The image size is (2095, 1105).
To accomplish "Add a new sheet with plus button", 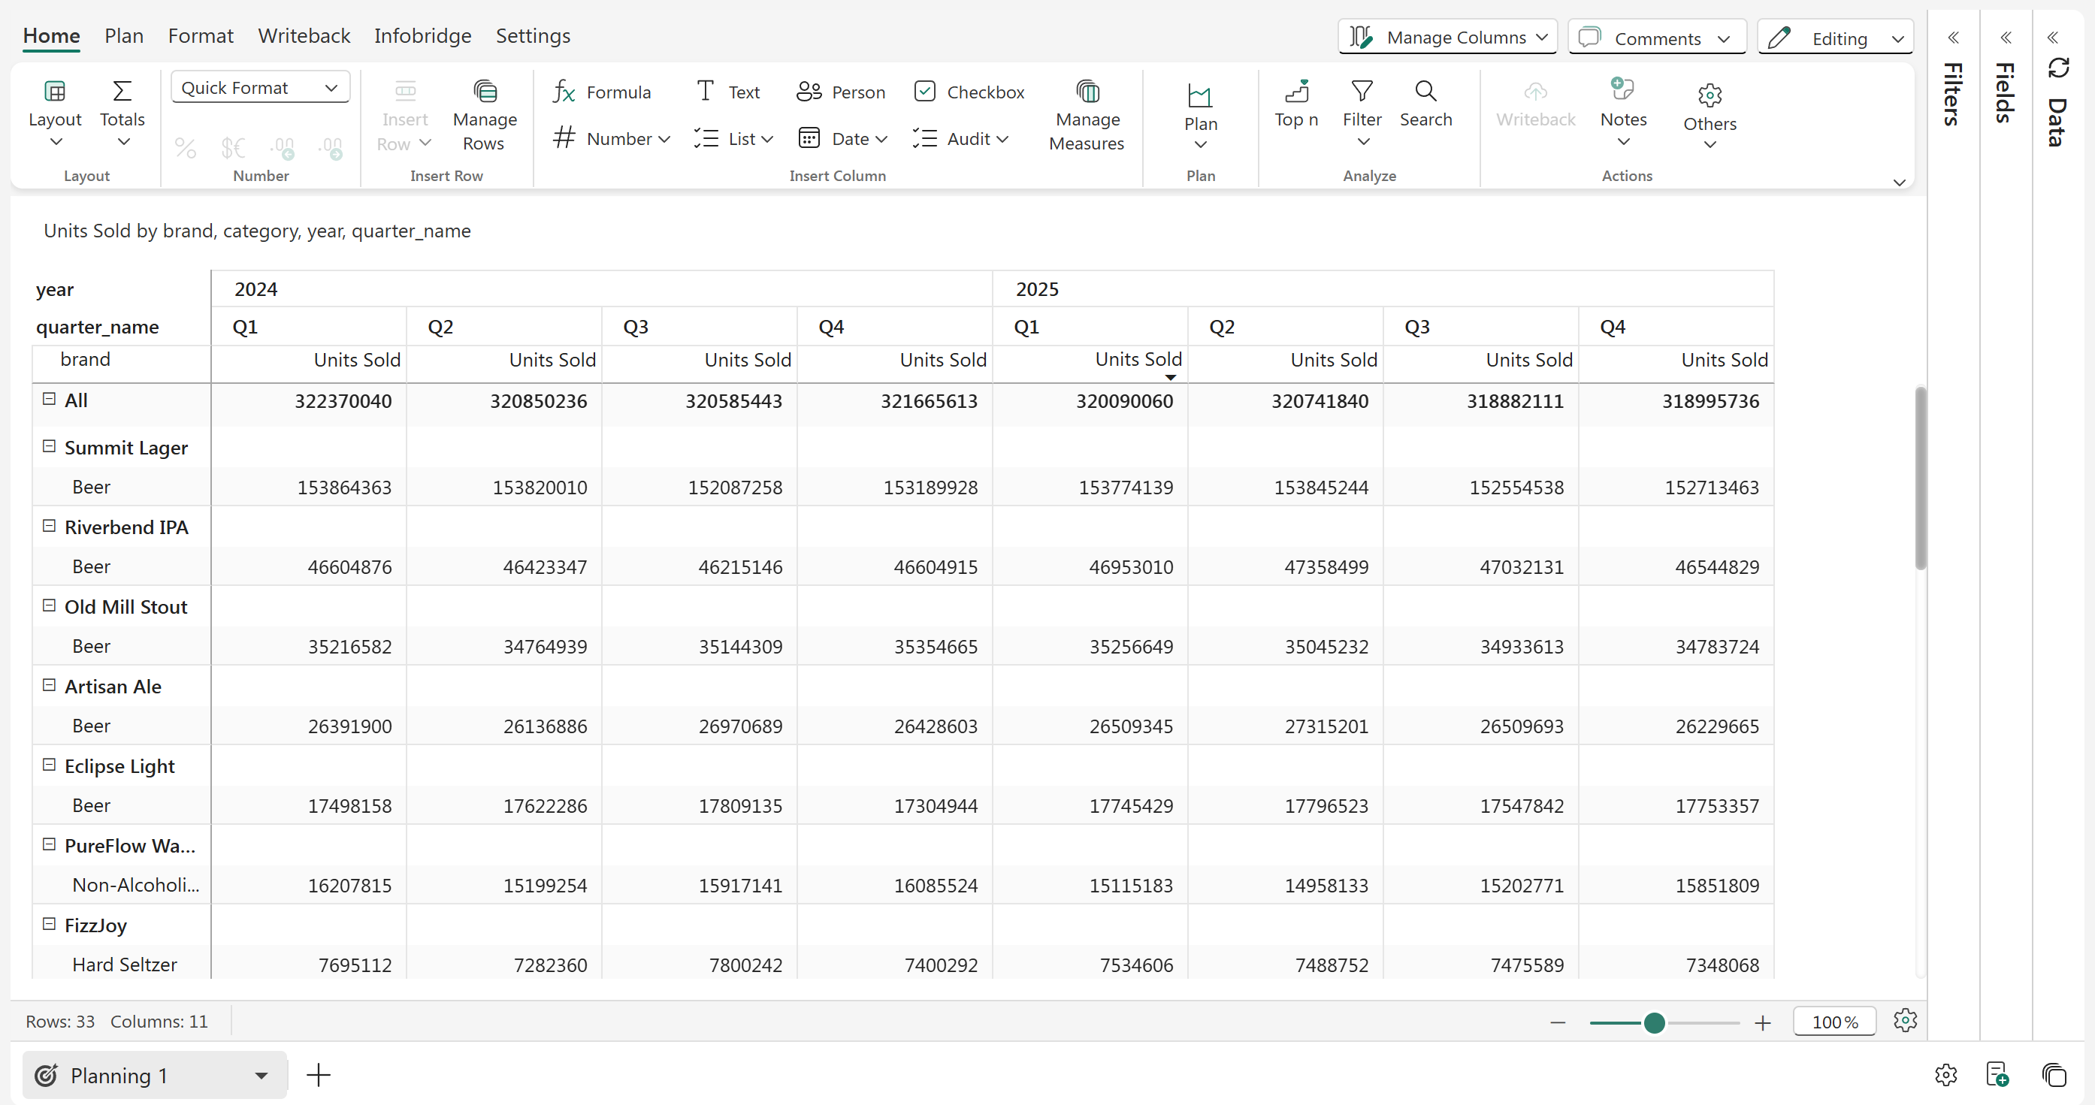I will click(319, 1076).
